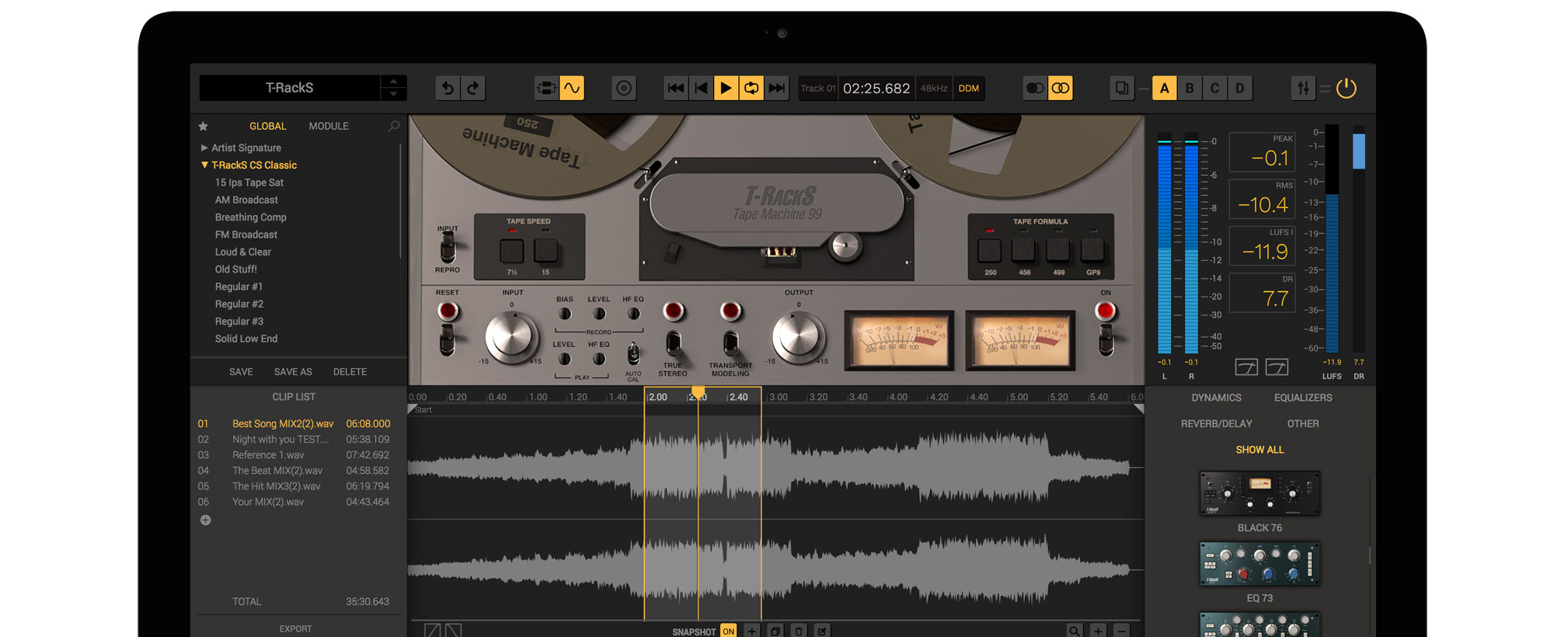The image size is (1554, 637).
Task: Select the Breathing Comp preset
Action: [x=251, y=218]
